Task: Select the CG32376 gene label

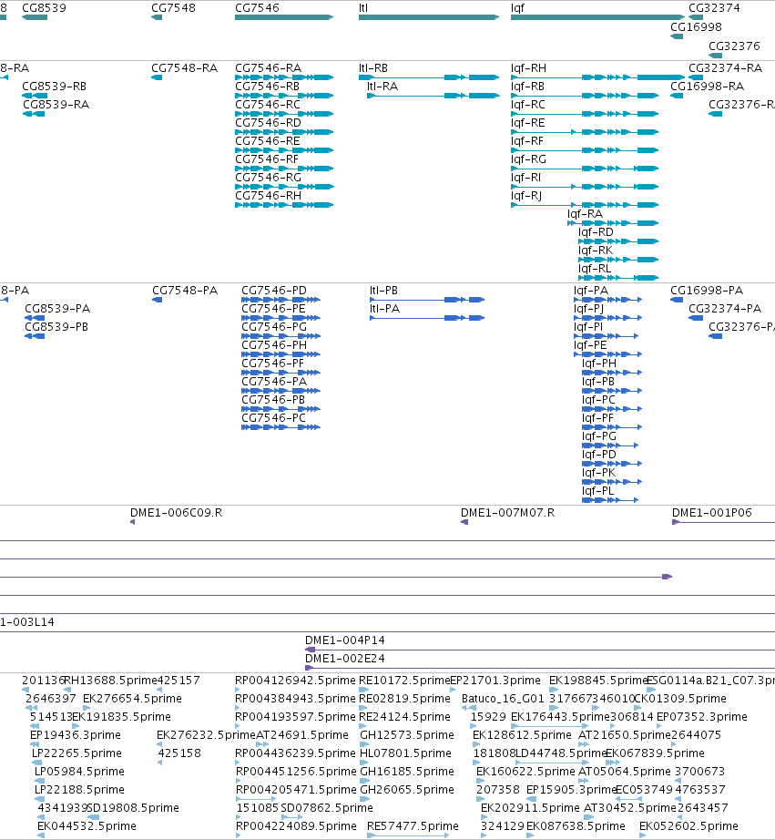Action: pos(734,46)
